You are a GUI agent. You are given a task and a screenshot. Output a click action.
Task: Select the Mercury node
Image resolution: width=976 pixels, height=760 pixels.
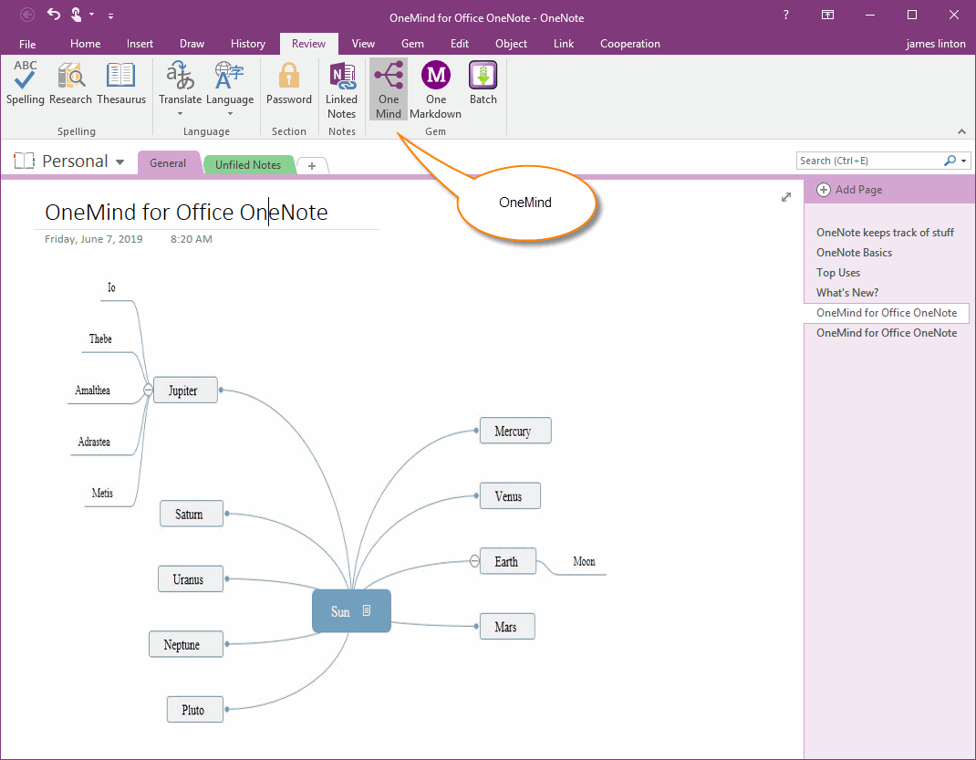(514, 431)
